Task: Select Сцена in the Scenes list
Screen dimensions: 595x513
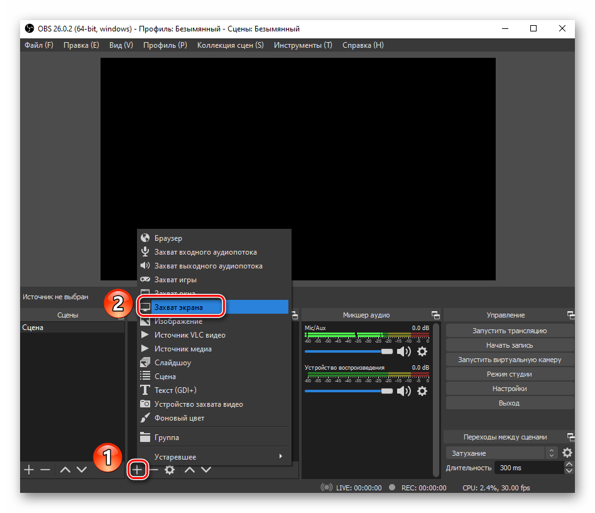Action: point(72,328)
